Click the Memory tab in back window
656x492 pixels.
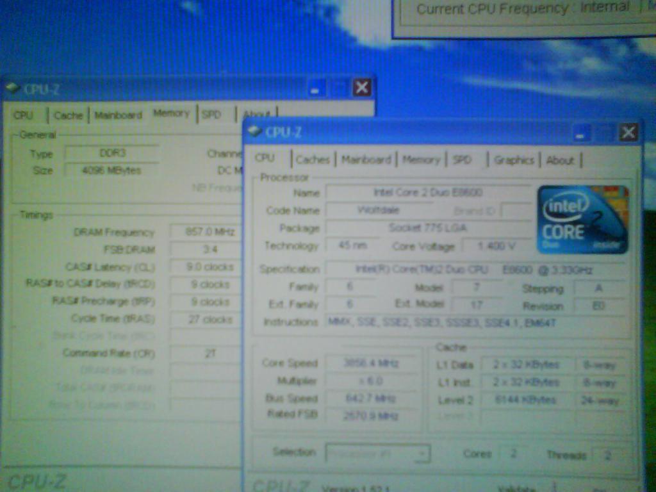coord(172,113)
